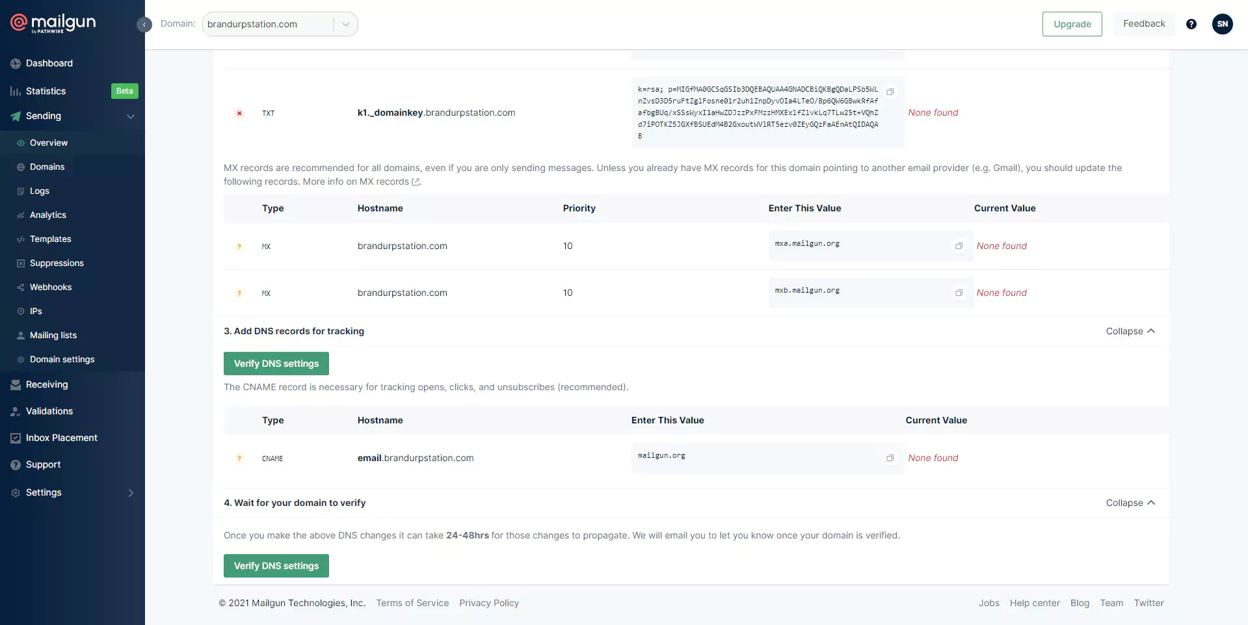Click the Receiving inbox icon
This screenshot has height=625, width=1248.
[x=16, y=384]
